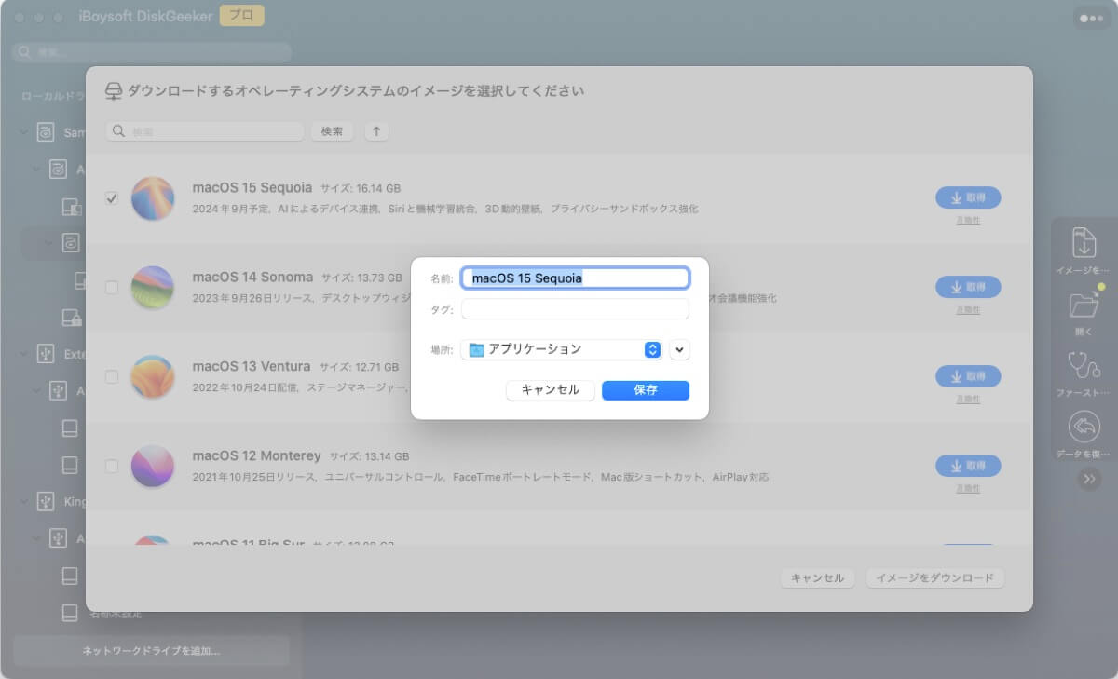Screen dimensions: 1118x679
Task: Click the 名前 filename text field
Action: (x=575, y=278)
